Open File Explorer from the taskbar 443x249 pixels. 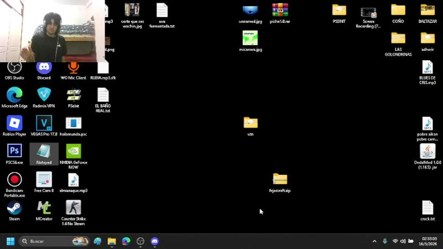(x=112, y=241)
